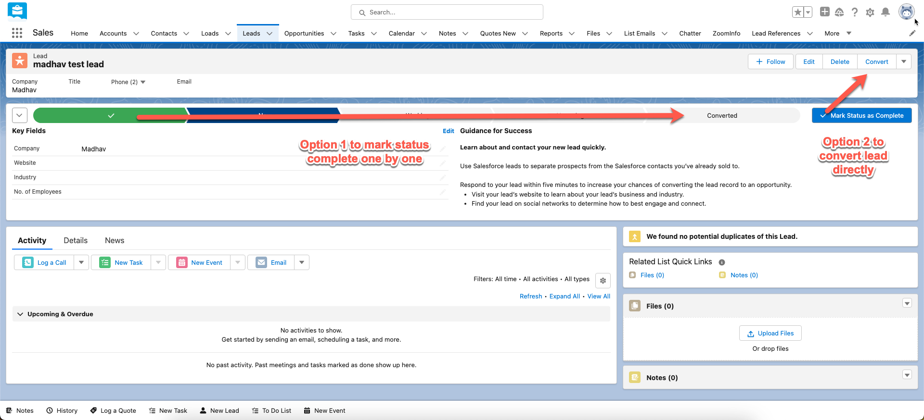
Task: Click the global Search field
Action: coord(447,12)
